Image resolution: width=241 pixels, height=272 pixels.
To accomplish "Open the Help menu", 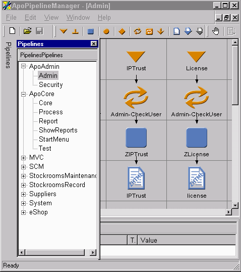I will point(104,18).
